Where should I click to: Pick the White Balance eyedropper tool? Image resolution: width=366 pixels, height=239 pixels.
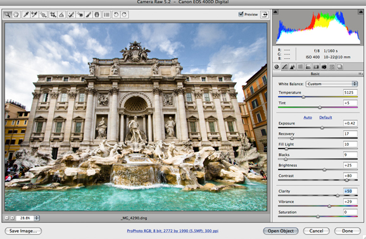(26, 15)
